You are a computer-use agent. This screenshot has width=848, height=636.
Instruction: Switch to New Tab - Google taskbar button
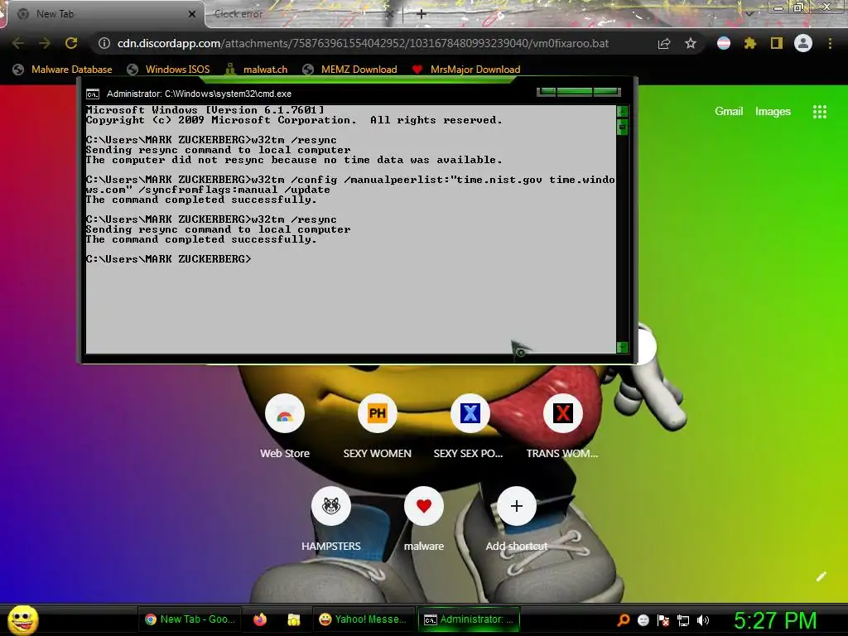tap(190, 619)
